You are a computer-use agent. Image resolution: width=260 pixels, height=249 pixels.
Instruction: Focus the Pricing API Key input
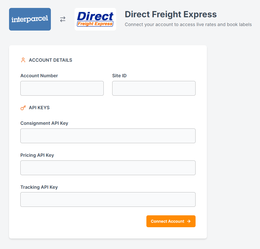click(108, 168)
